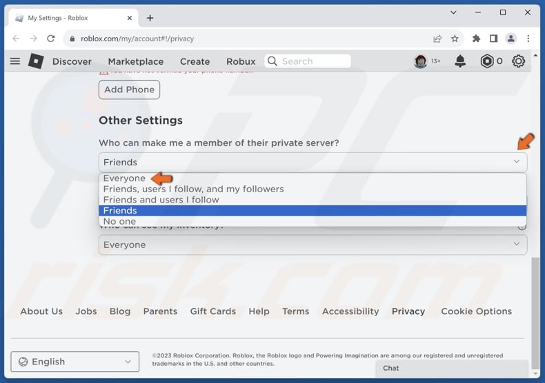
Task: Bookmark this page with star icon
Action: click(x=455, y=39)
